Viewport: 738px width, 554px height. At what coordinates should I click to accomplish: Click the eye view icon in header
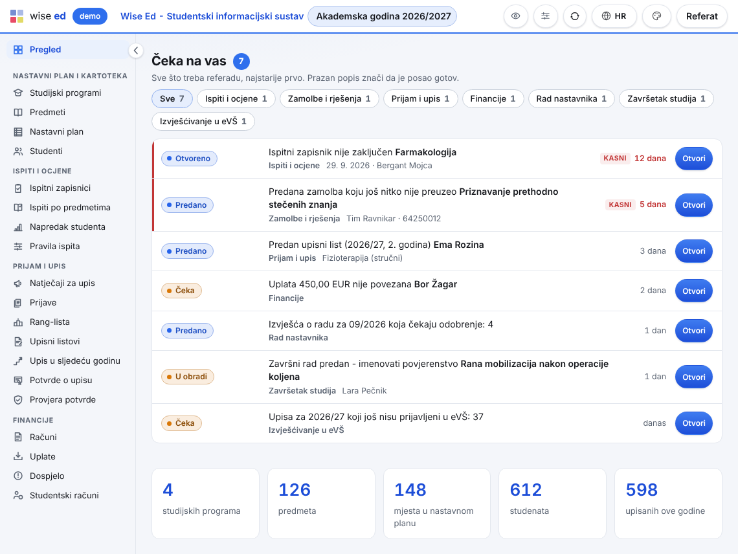pos(516,16)
